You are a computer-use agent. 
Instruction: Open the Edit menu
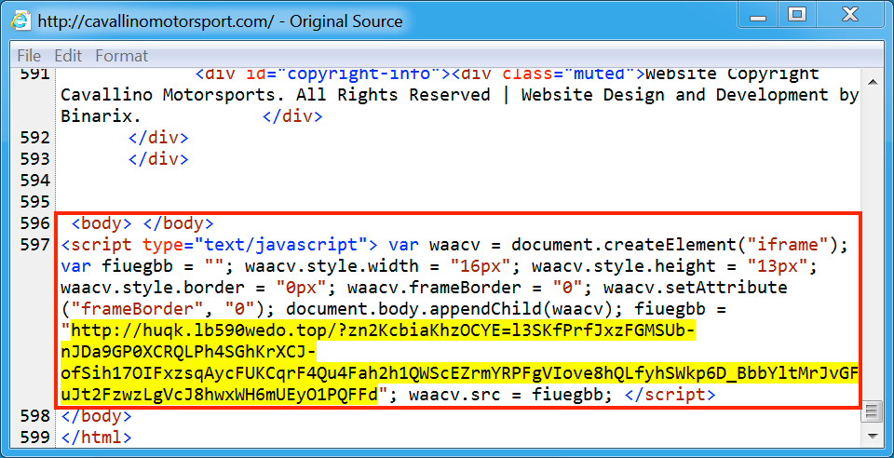pos(68,56)
